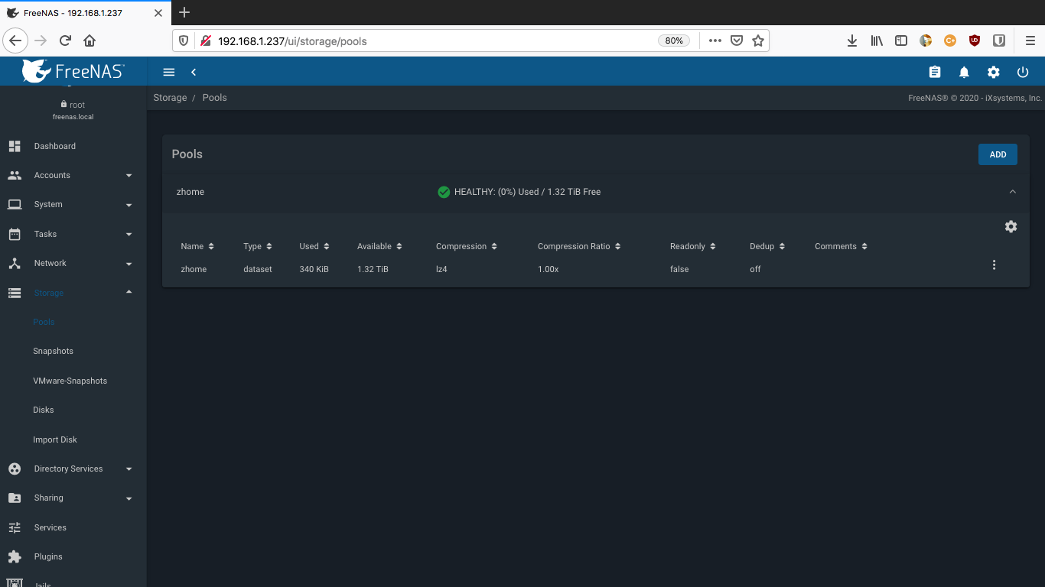The image size is (1045, 587).
Task: Expand the Network sidebar menu
Action: [x=73, y=263]
